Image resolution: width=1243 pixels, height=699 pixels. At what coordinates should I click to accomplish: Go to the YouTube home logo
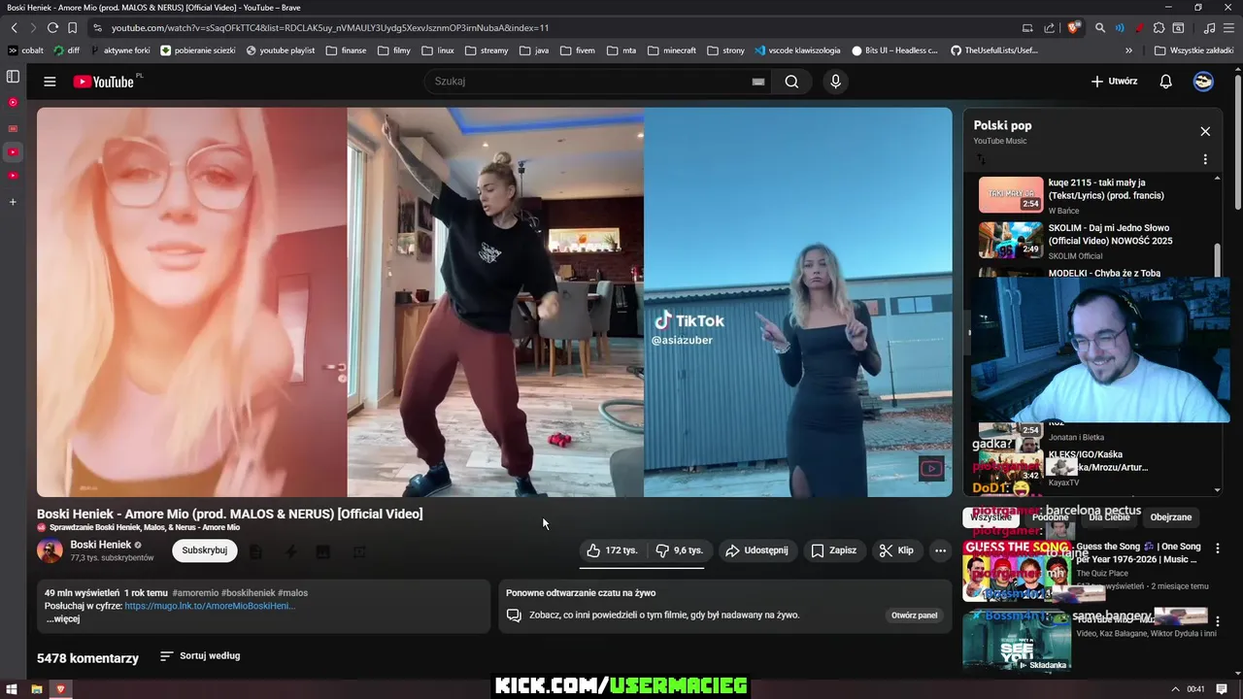[x=103, y=82]
